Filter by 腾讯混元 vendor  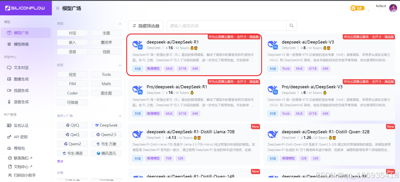106,153
